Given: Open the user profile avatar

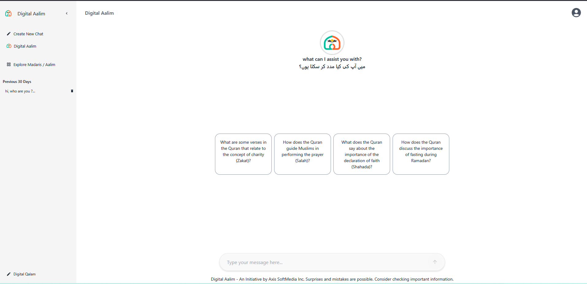Looking at the screenshot, I should click(x=576, y=13).
